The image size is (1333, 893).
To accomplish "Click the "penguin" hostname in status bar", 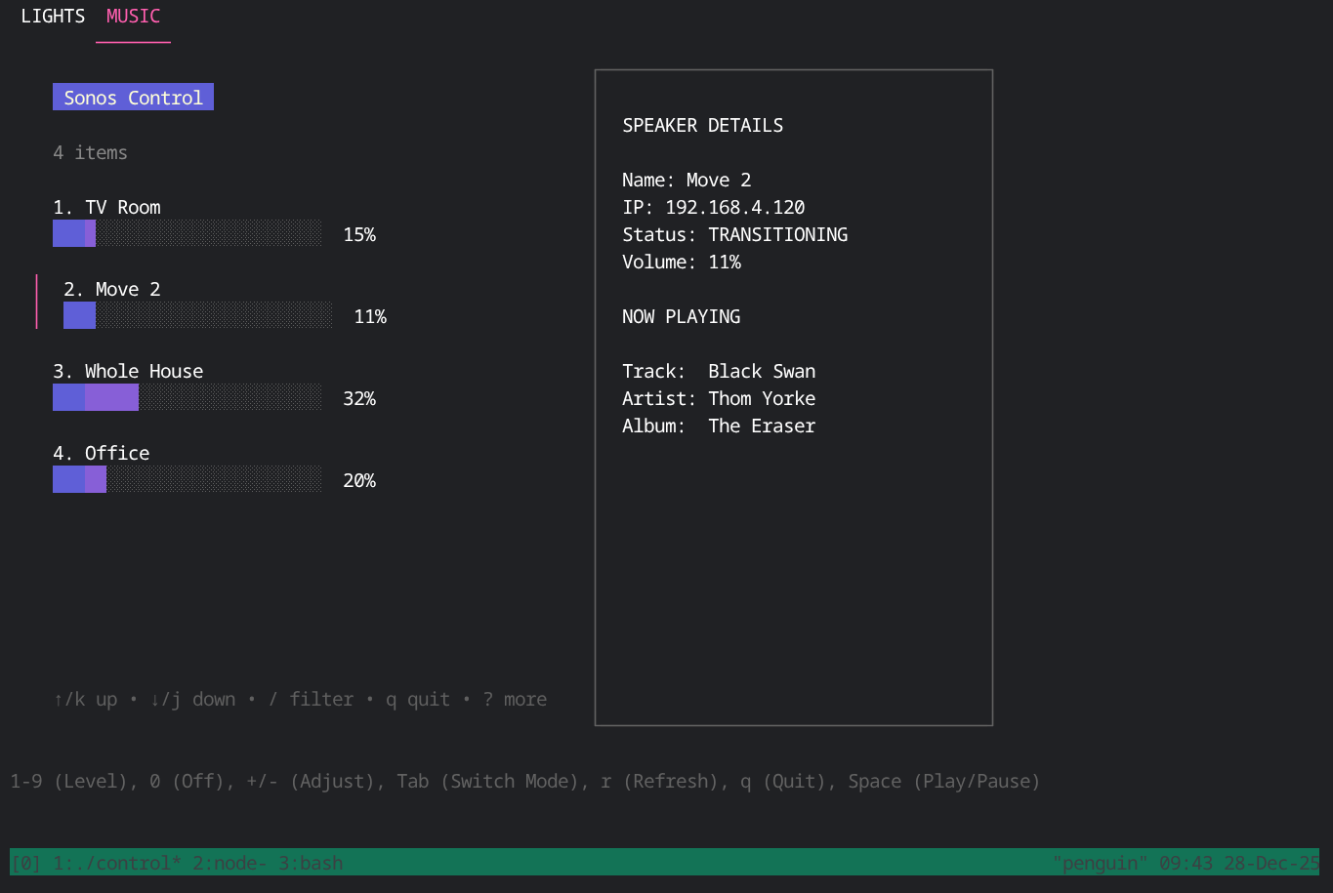I will tap(1101, 863).
